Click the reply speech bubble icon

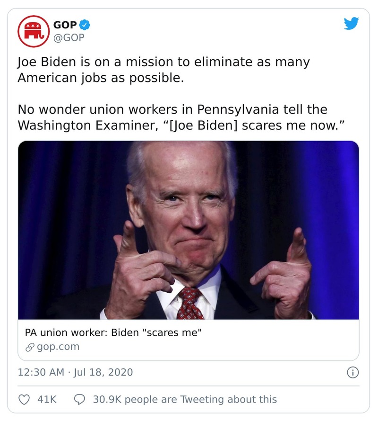pyautogui.click(x=80, y=399)
